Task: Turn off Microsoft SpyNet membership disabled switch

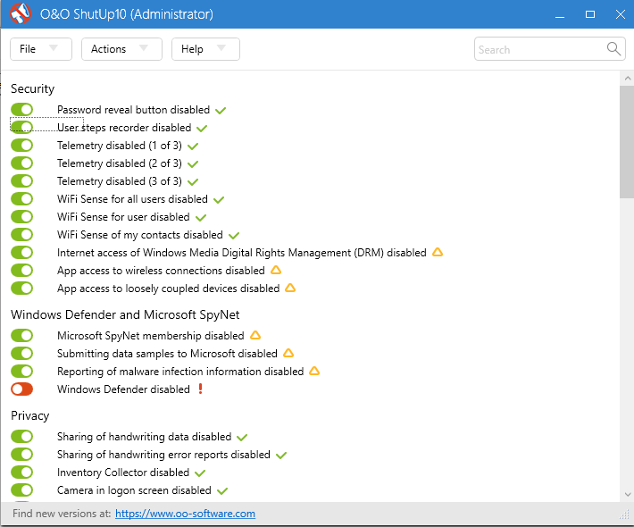Action: [21, 335]
